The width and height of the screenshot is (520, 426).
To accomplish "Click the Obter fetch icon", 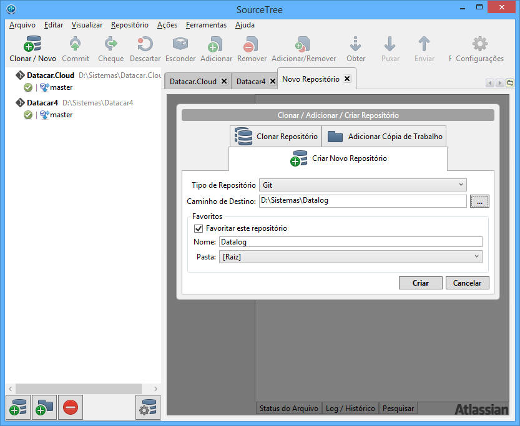I will 356,44.
